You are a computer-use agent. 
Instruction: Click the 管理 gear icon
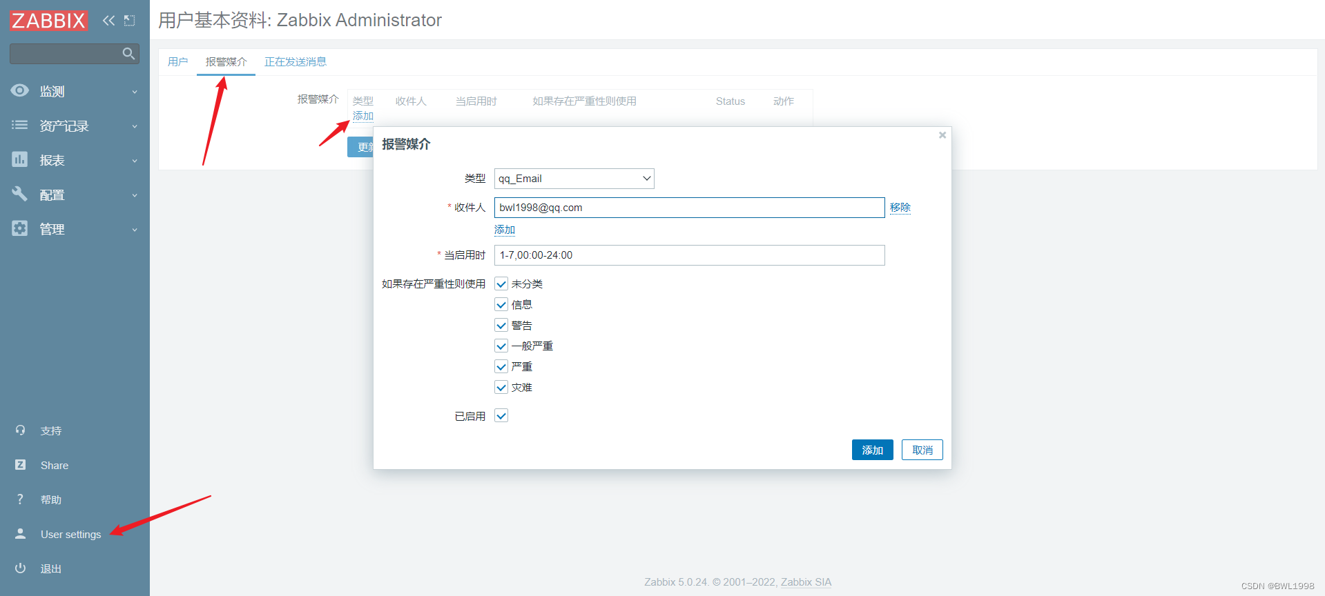point(20,228)
